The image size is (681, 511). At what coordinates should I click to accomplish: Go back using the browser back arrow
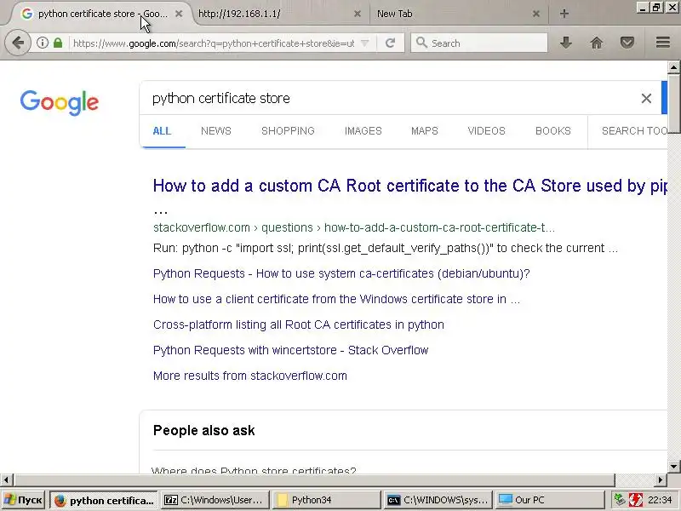tap(18, 43)
